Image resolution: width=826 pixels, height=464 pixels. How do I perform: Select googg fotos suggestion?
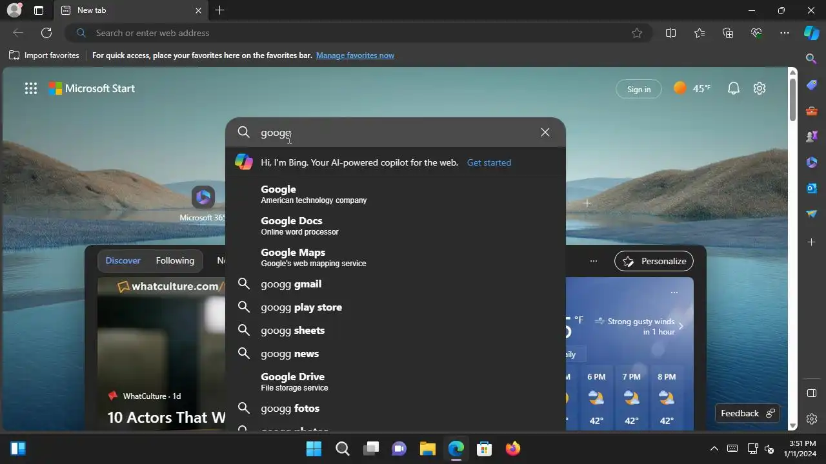point(395,408)
